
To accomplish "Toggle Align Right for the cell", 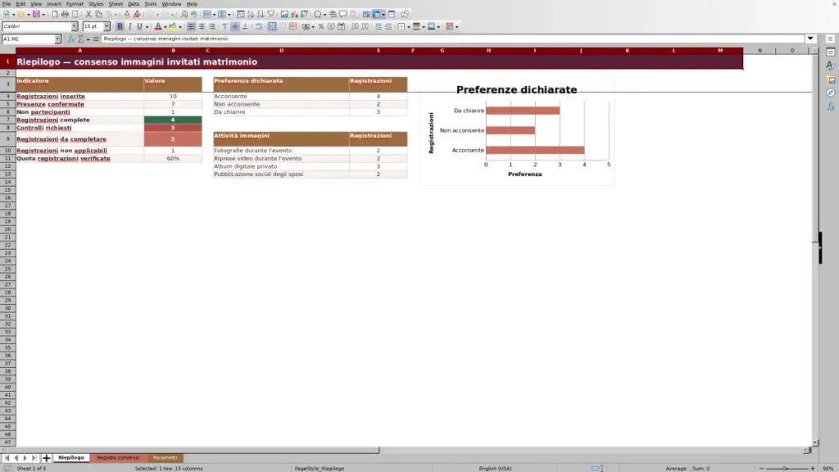I will coord(212,27).
